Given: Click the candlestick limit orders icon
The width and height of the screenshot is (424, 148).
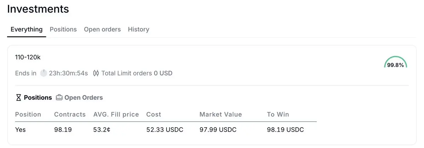Looking at the screenshot, I should click(x=96, y=73).
